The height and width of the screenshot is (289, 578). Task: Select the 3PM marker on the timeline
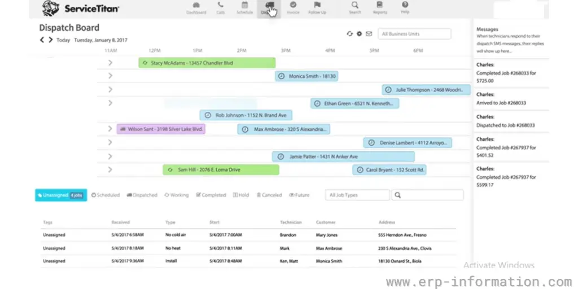coord(286,50)
